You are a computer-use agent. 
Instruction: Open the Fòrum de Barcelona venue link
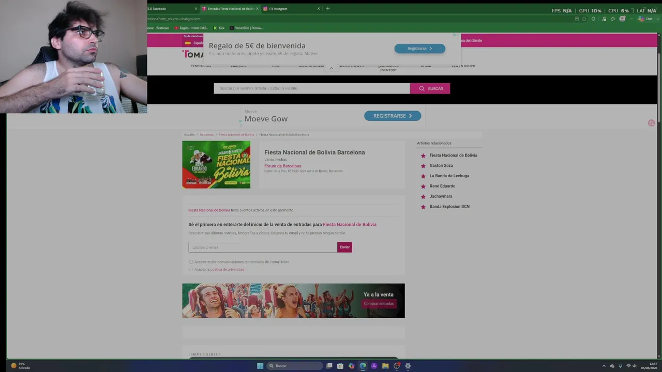pos(283,166)
